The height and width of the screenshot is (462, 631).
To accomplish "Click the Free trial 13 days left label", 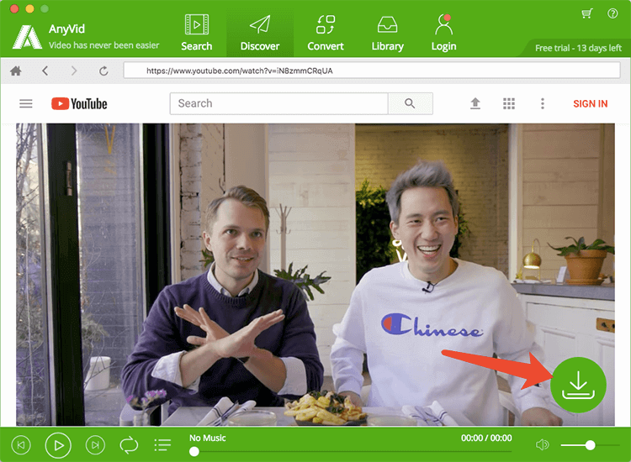I will (578, 48).
